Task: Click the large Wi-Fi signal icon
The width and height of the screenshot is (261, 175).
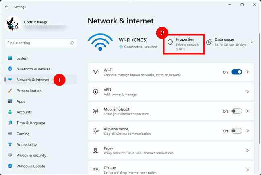Action: click(100, 42)
